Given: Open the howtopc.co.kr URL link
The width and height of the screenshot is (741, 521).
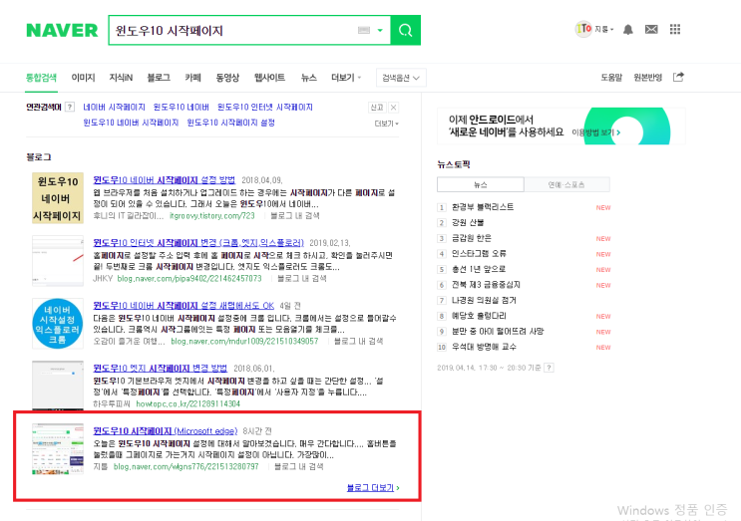Looking at the screenshot, I should [x=188, y=404].
